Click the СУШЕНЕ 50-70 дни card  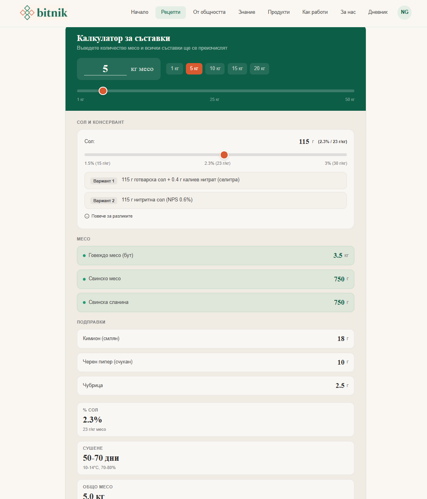click(x=215, y=458)
